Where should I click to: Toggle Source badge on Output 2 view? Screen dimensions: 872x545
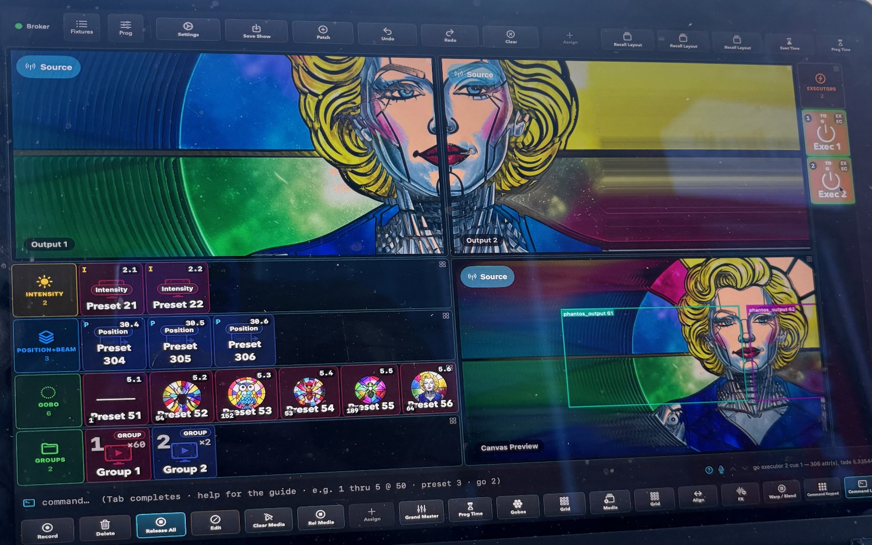(473, 74)
